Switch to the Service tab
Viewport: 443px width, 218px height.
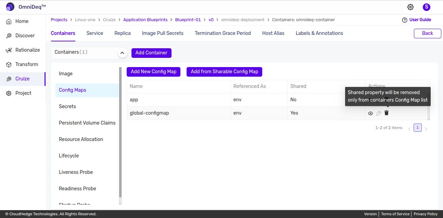pyautogui.click(x=95, y=33)
